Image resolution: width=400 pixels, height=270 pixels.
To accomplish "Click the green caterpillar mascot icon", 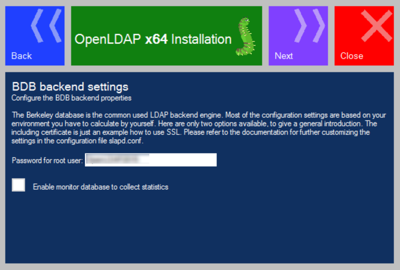I will point(245,36).
